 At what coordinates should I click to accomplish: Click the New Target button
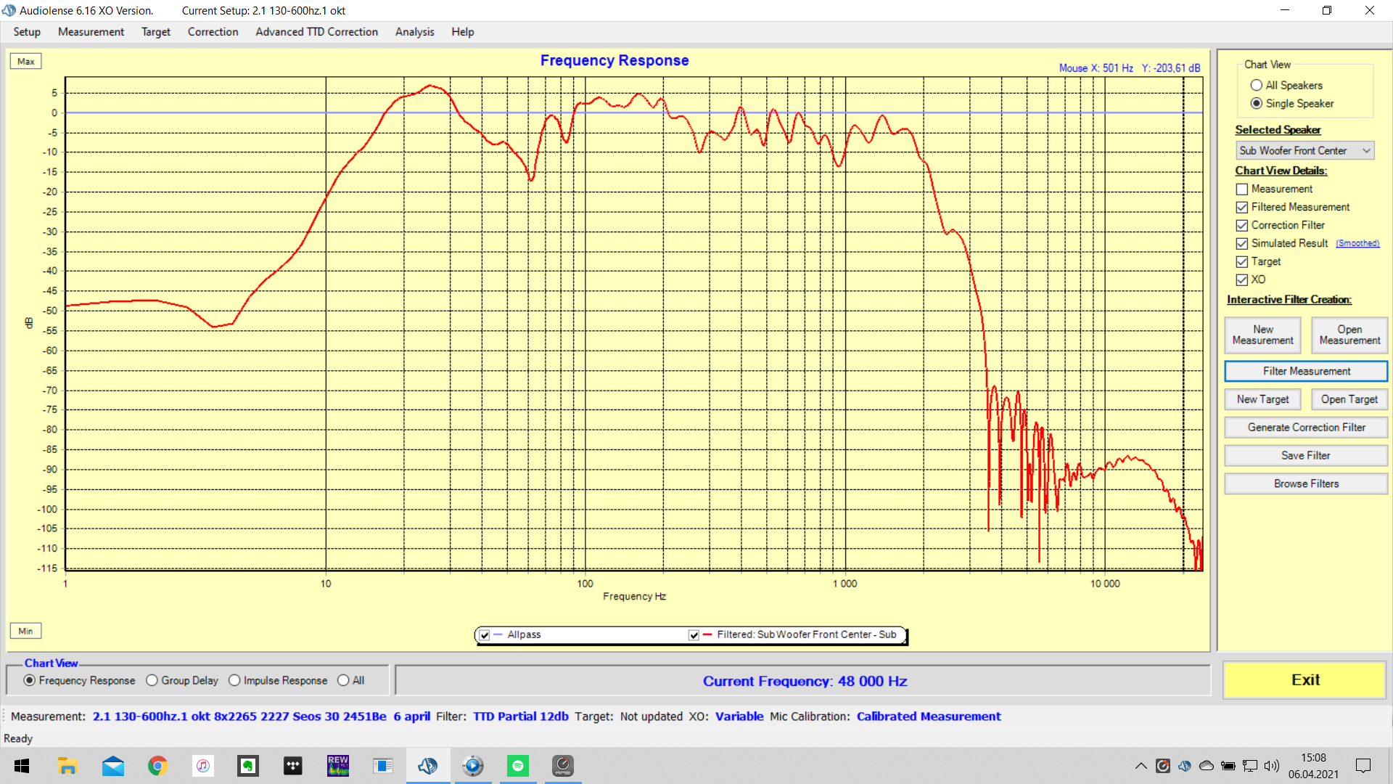point(1262,399)
